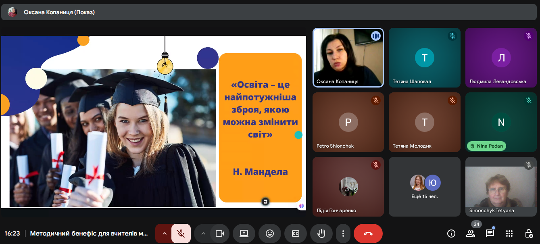Click Nina Pedan's raised hand tile

tap(500, 122)
